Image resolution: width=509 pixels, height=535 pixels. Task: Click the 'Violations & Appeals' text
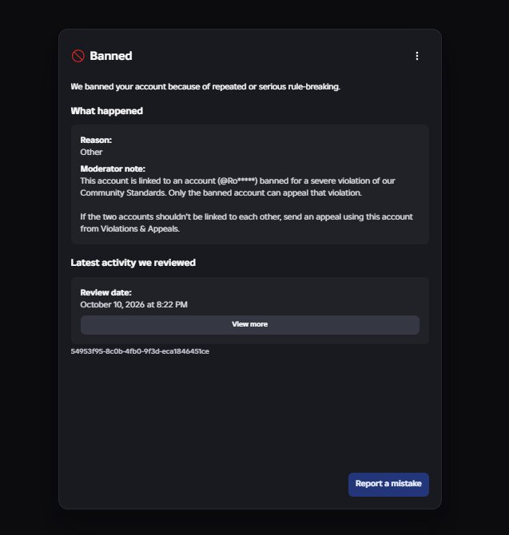coord(139,228)
